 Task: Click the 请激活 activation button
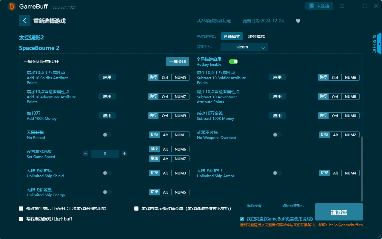339,212
